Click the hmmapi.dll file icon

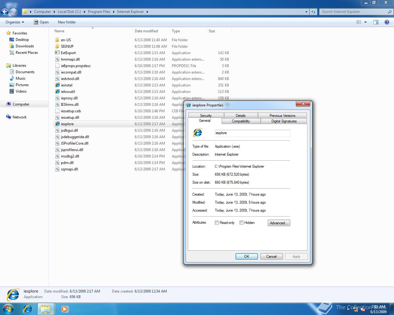click(x=57, y=59)
